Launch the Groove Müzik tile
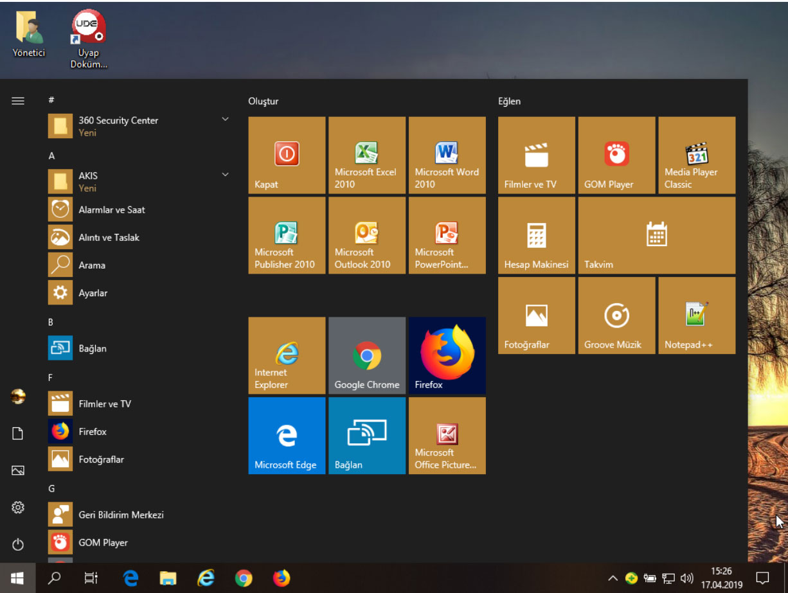Screen dimensions: 788x593 click(x=617, y=315)
